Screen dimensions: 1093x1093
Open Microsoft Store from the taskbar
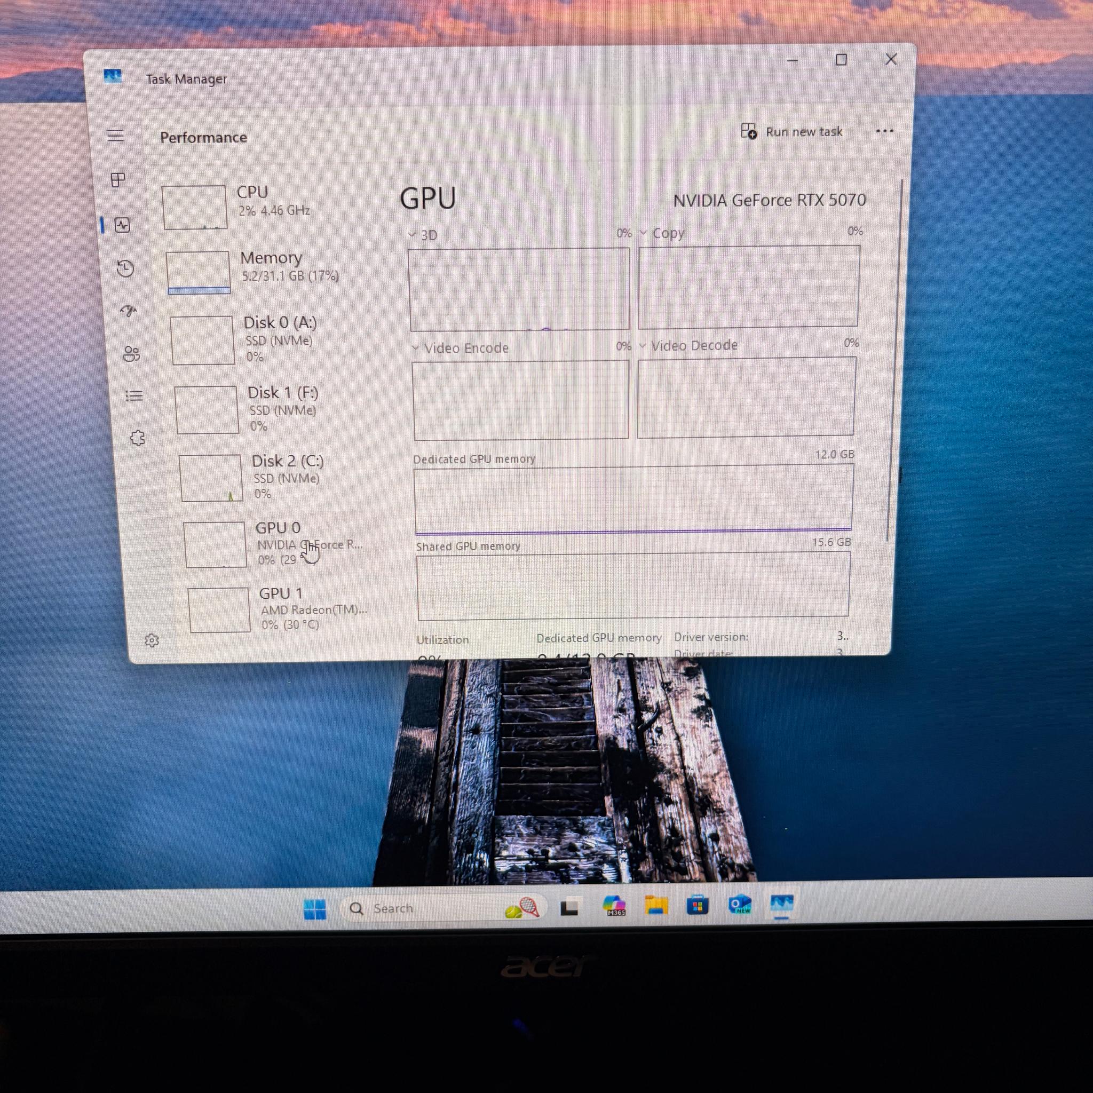click(x=698, y=905)
